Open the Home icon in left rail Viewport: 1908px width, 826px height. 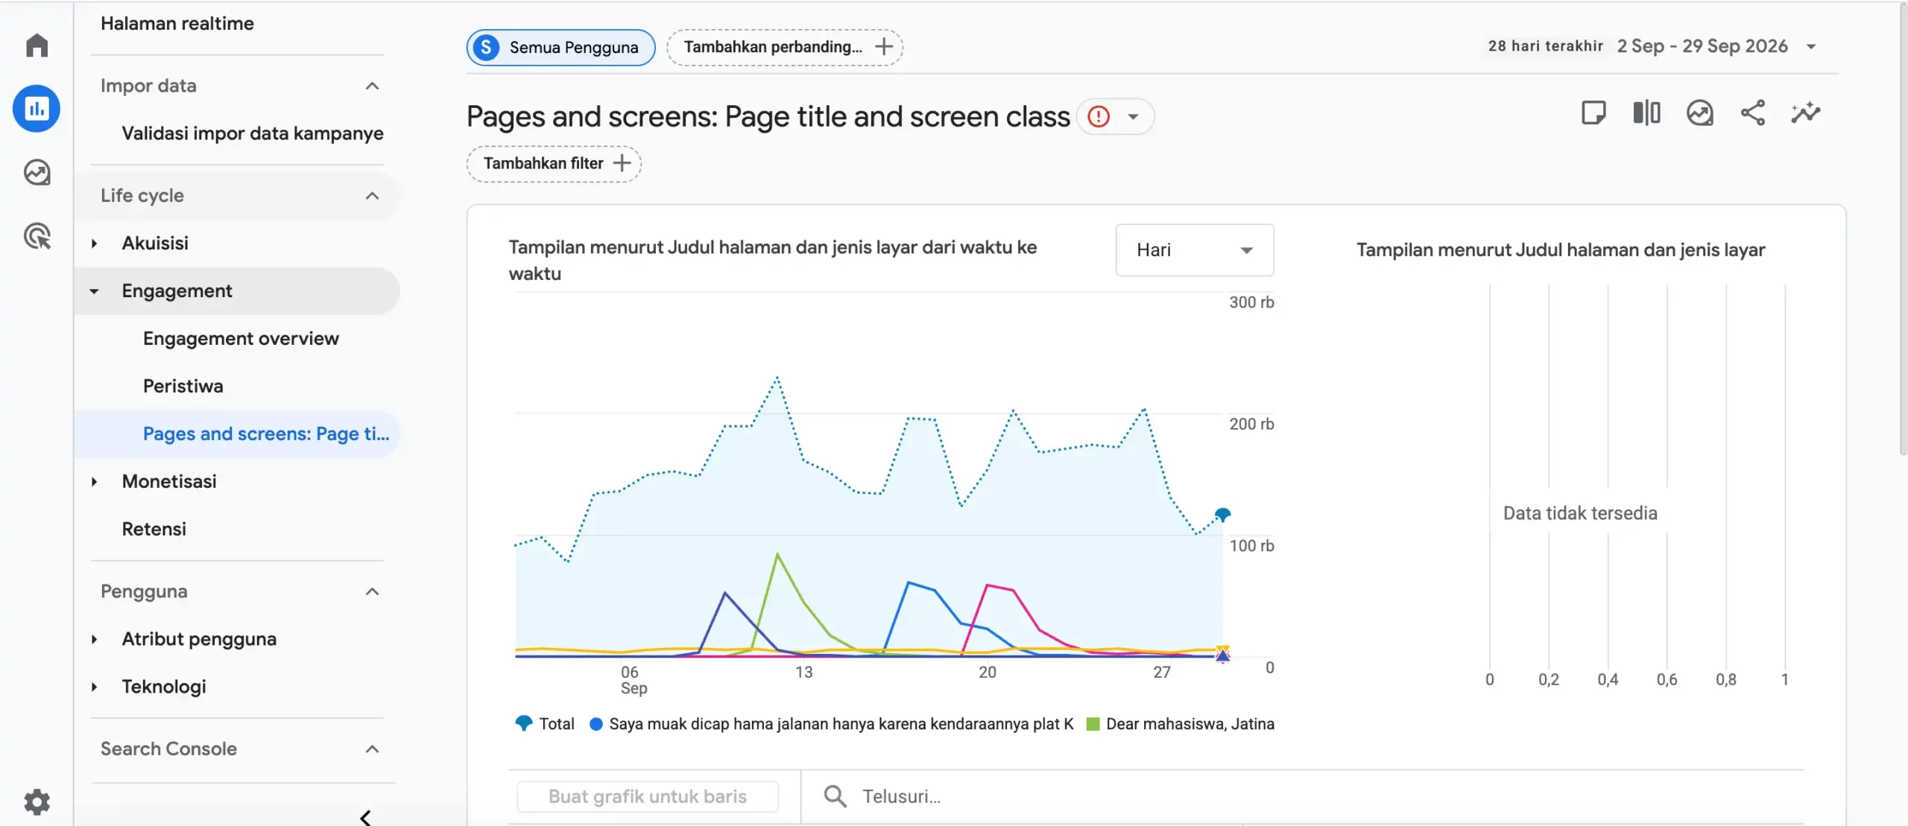click(x=37, y=45)
